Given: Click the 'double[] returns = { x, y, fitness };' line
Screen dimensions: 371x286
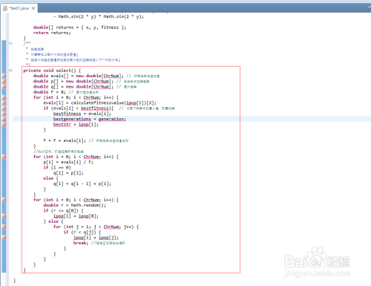Looking at the screenshot, I should (79, 27).
